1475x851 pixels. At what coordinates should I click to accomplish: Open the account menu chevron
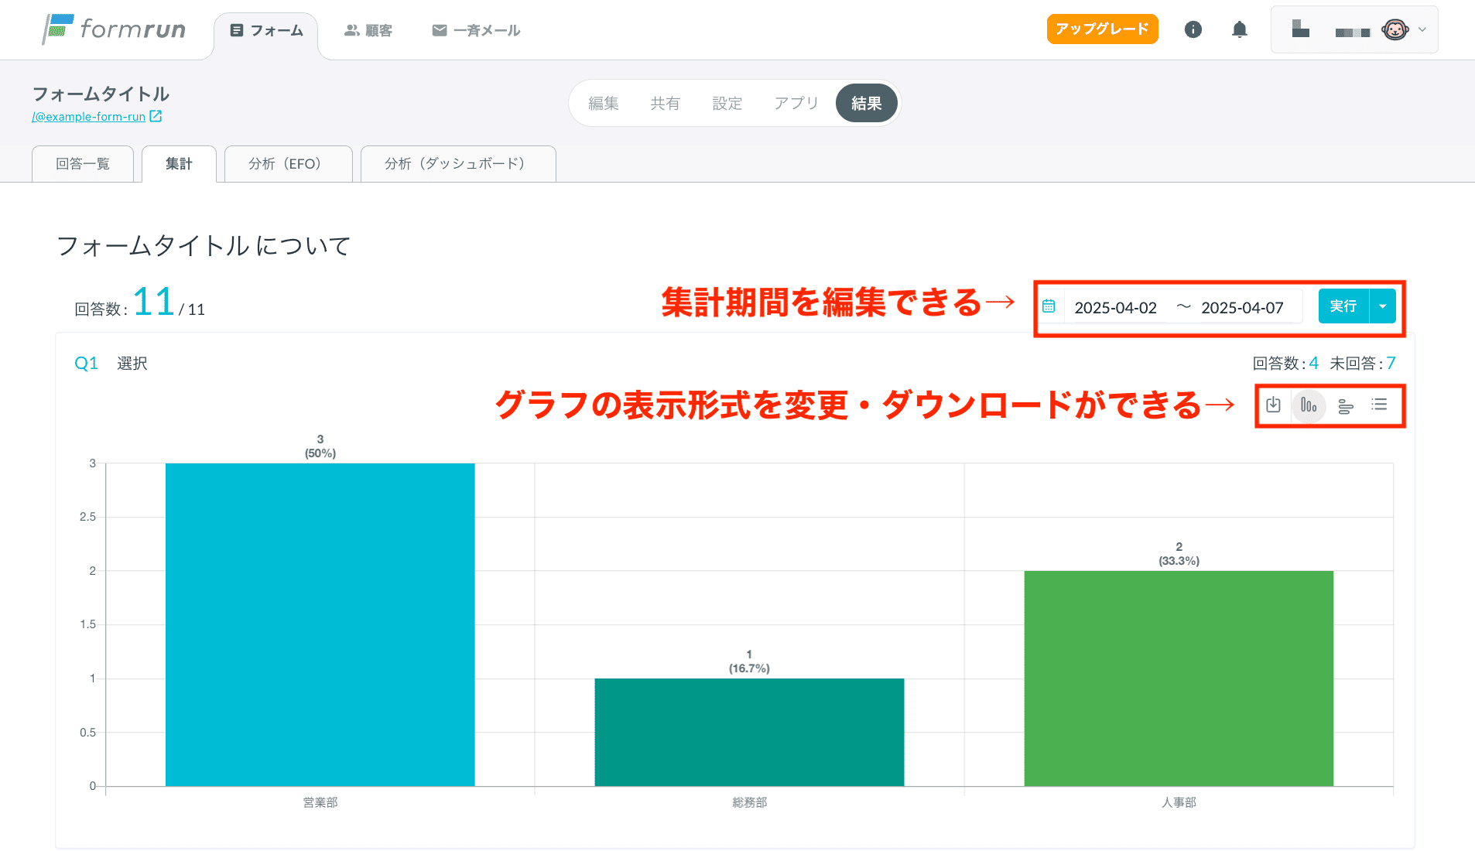tap(1422, 29)
